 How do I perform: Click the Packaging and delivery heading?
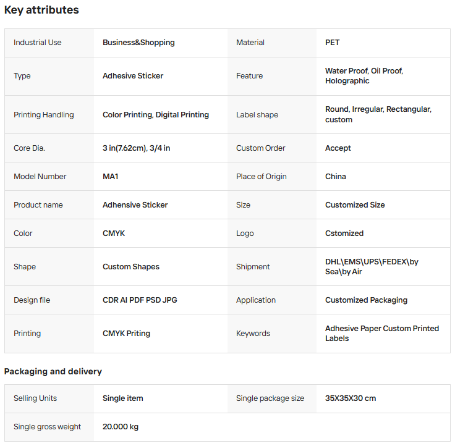point(53,371)
